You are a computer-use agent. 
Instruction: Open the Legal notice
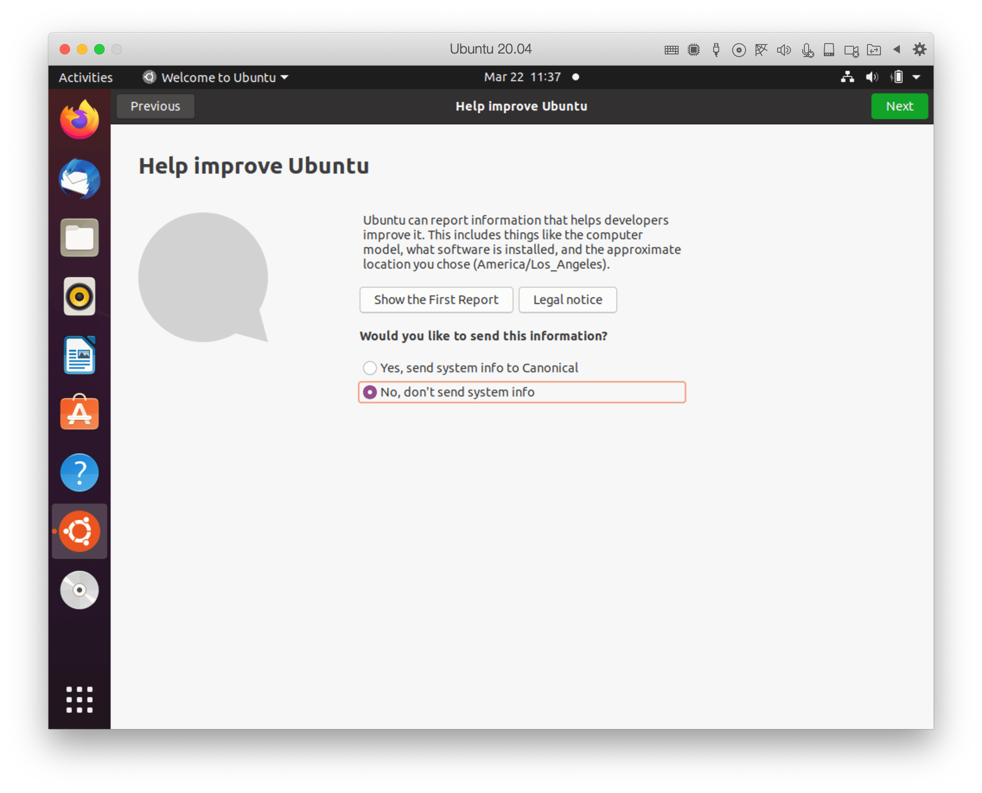(568, 300)
